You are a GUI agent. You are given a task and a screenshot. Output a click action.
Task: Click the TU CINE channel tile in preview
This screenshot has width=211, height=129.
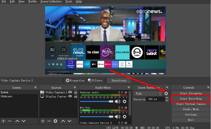coord(93,52)
